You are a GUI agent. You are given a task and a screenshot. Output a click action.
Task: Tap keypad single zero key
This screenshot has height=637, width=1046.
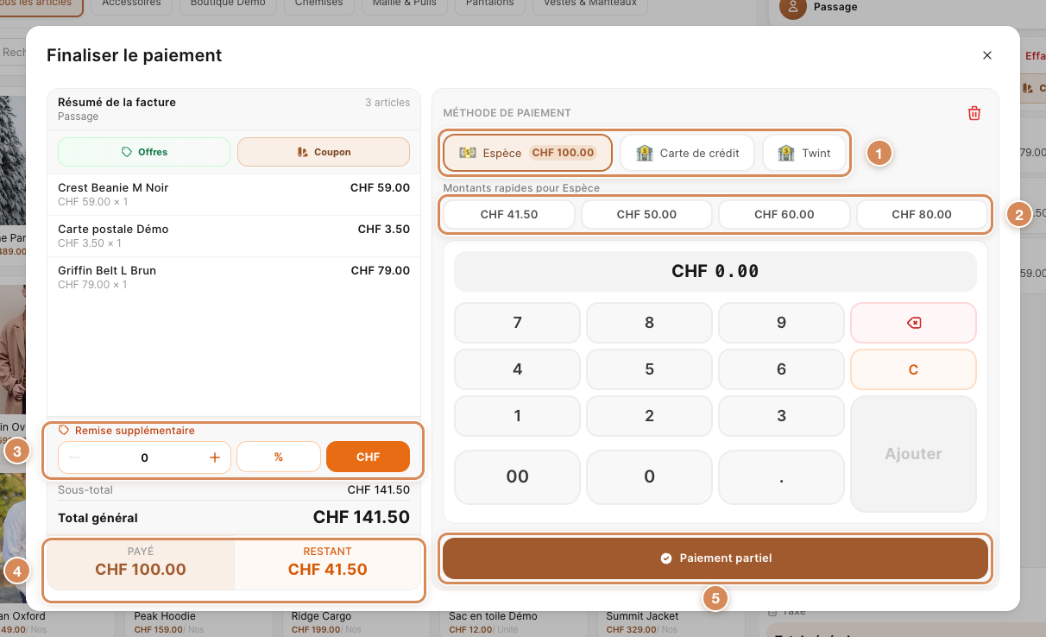pyautogui.click(x=649, y=476)
